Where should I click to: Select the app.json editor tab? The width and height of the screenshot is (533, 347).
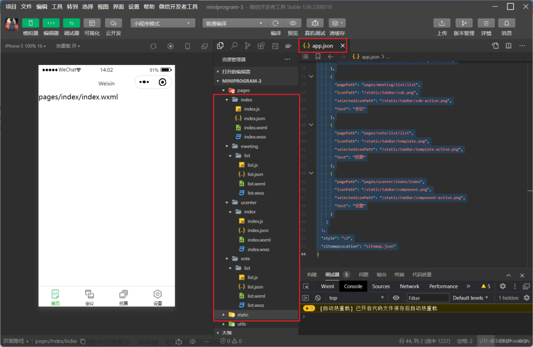tap(322, 45)
